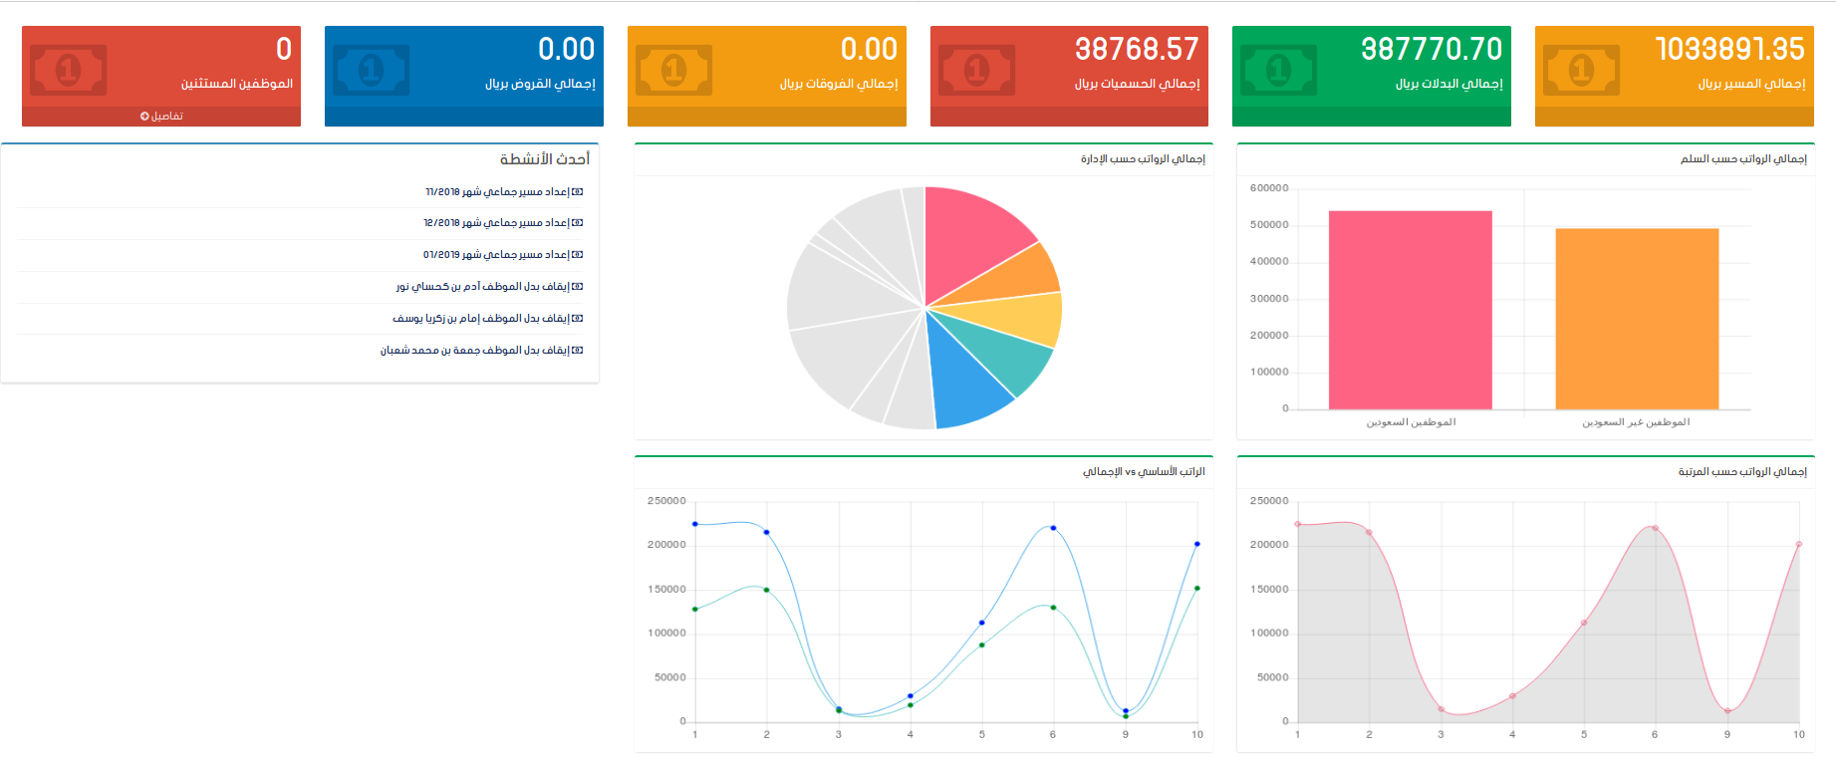Image resolution: width=1836 pixels, height=765 pixels.
Task: Click the money icon on the excluded employees card
Action: 69,71
